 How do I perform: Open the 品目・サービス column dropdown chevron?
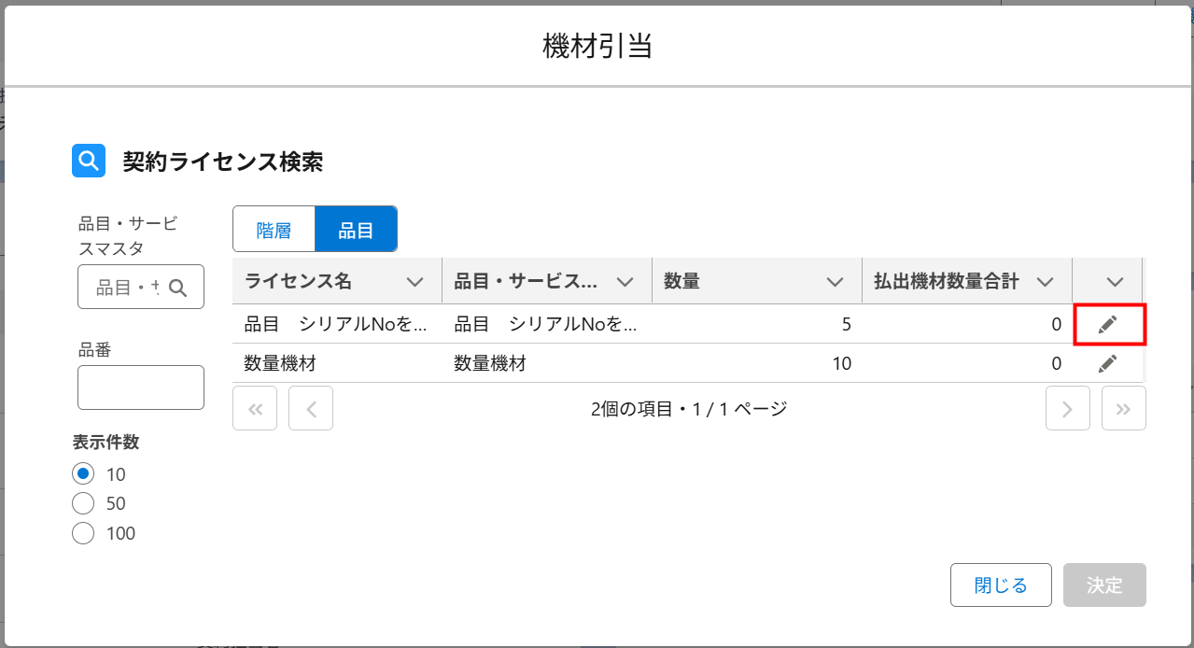click(x=625, y=281)
